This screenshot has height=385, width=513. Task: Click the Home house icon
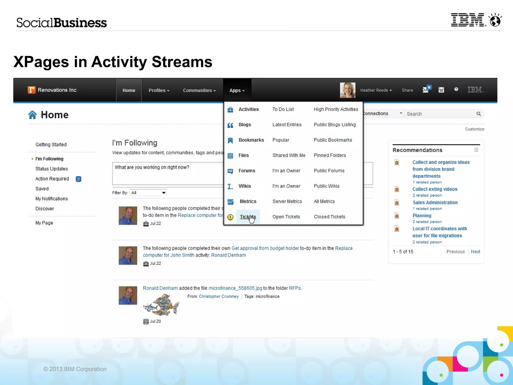click(x=33, y=115)
